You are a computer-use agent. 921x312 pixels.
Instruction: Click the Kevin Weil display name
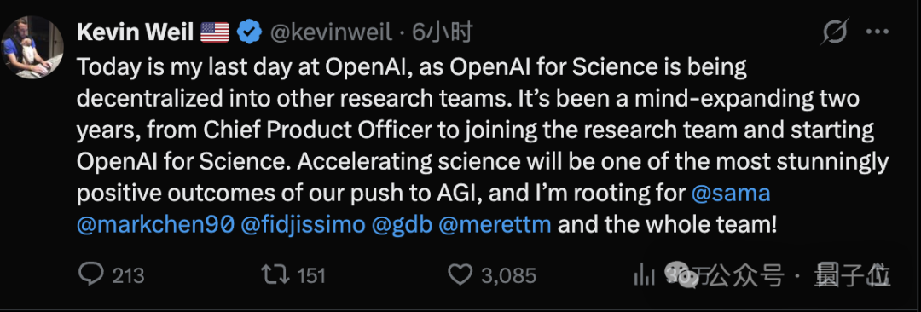(x=135, y=32)
